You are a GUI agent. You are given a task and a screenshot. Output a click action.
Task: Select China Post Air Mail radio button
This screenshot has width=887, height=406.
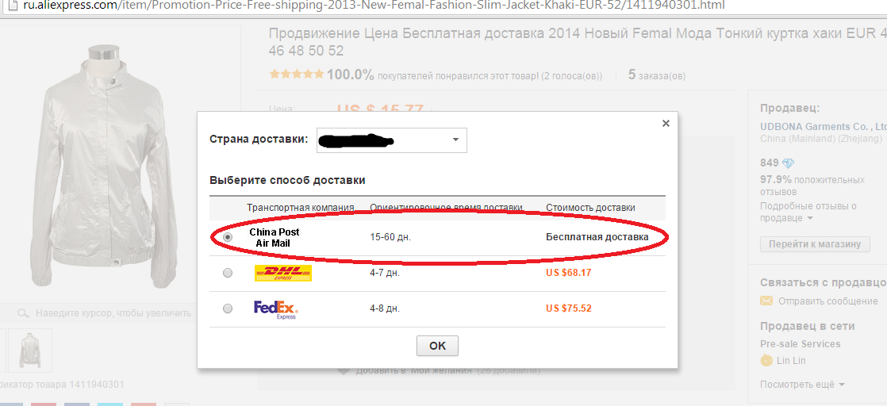pos(228,237)
